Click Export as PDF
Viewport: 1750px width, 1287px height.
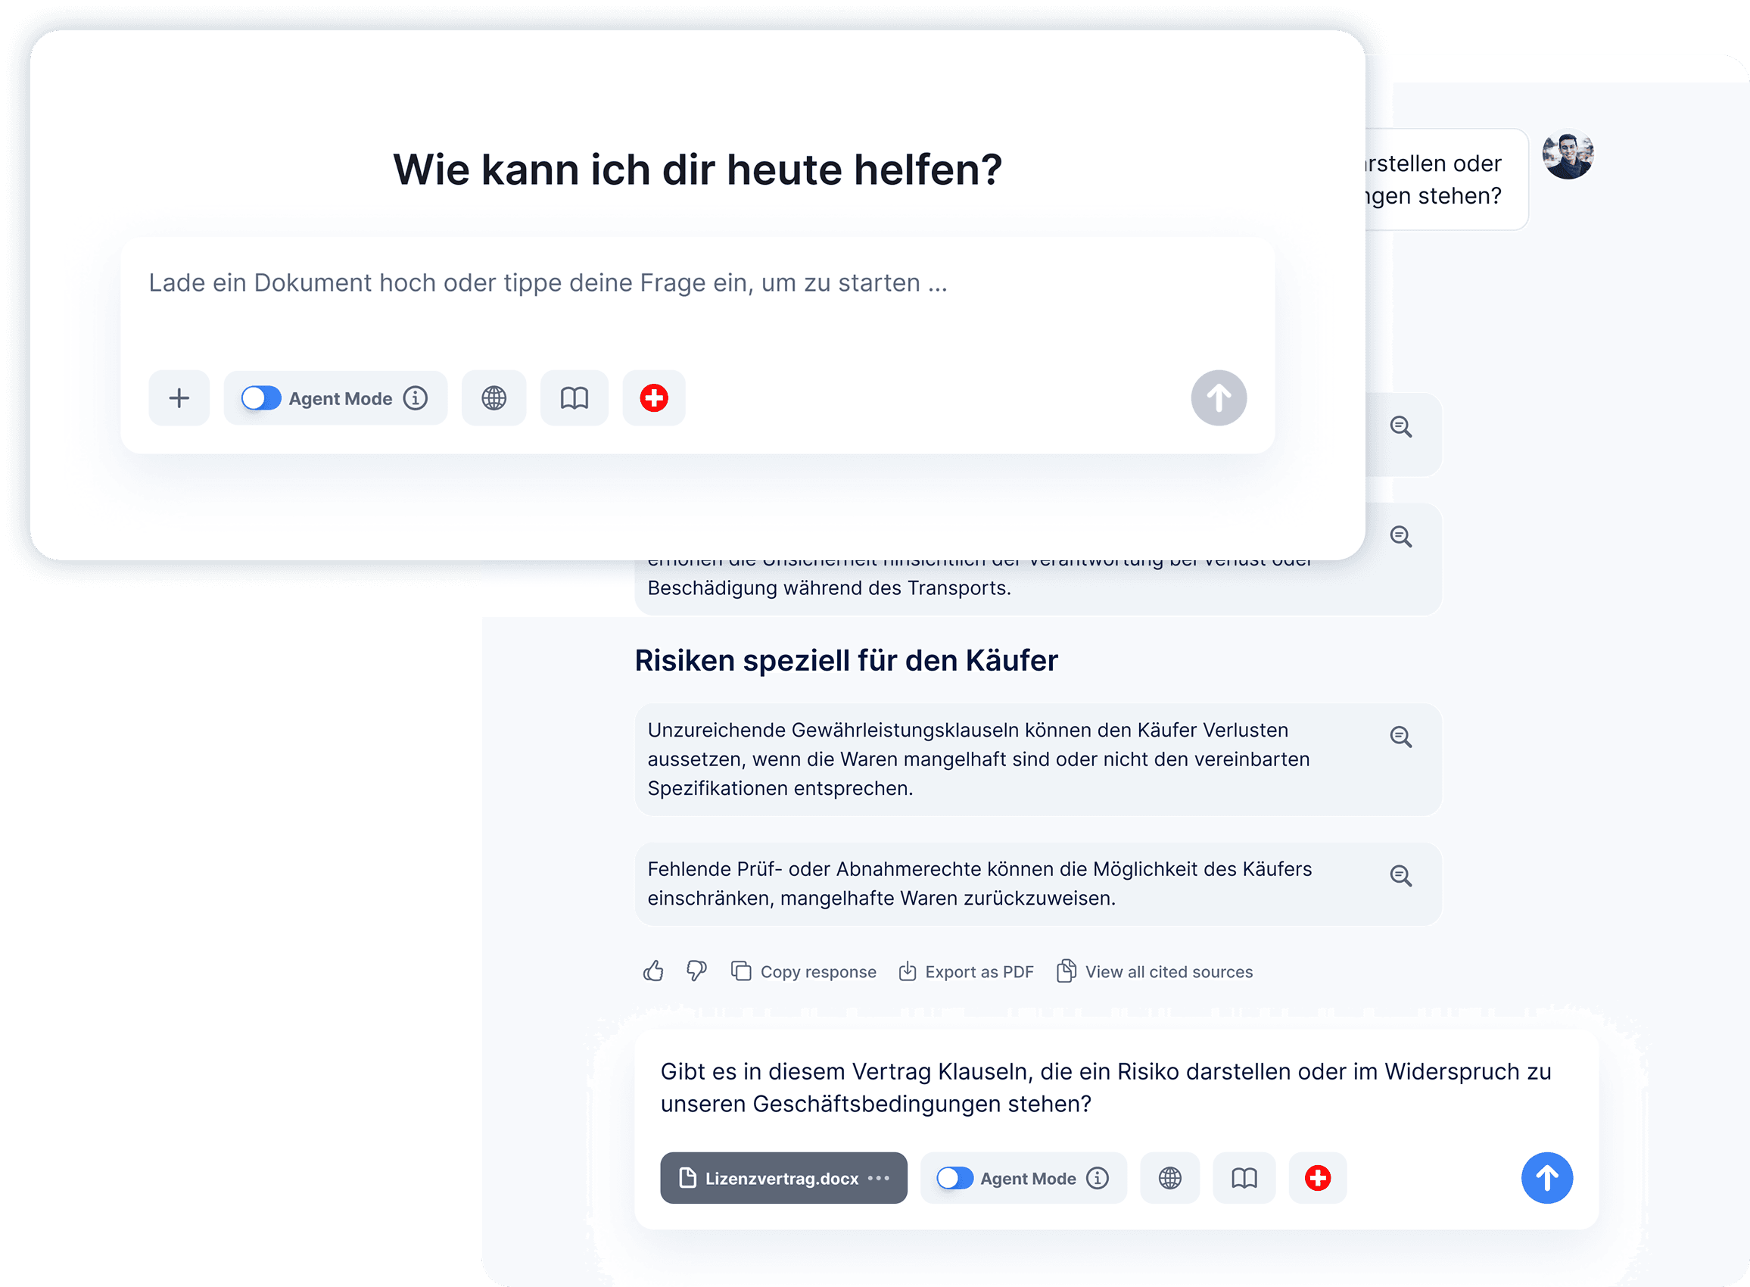[967, 971]
